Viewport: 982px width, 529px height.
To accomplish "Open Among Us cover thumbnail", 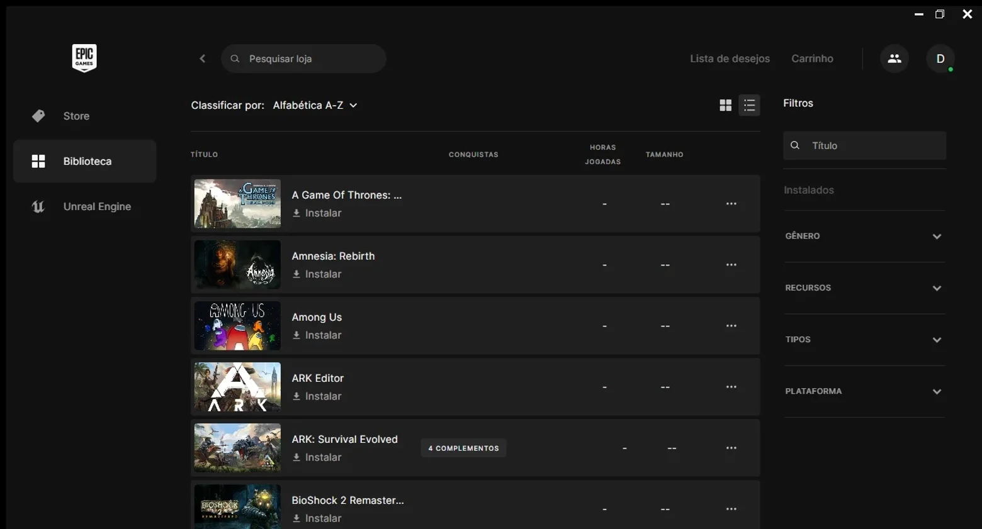I will (x=237, y=326).
